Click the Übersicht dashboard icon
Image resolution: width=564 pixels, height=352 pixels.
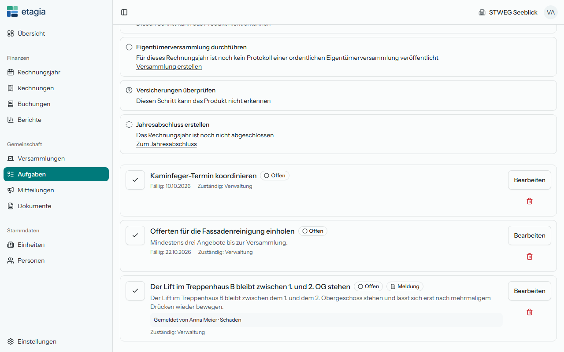point(11,33)
